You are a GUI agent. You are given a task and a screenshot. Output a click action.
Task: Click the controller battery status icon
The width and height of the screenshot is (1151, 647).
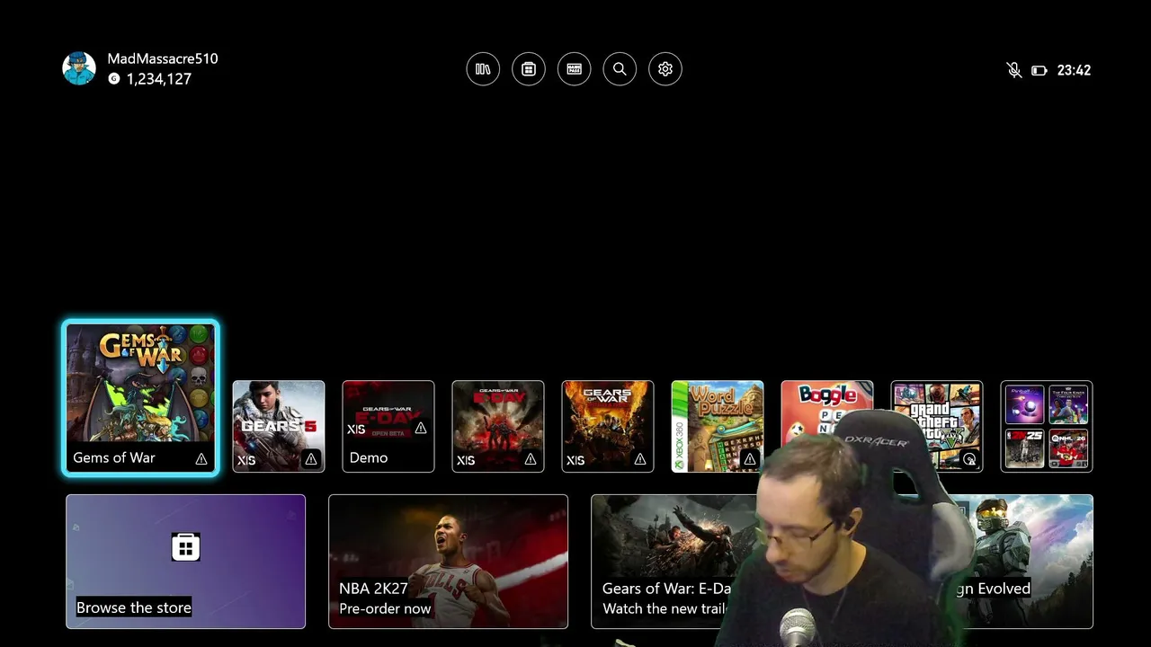[1039, 70]
